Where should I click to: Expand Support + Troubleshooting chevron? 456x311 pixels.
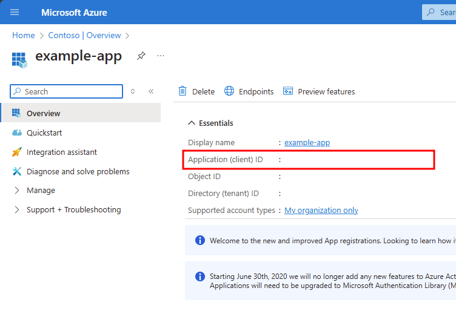point(17,210)
